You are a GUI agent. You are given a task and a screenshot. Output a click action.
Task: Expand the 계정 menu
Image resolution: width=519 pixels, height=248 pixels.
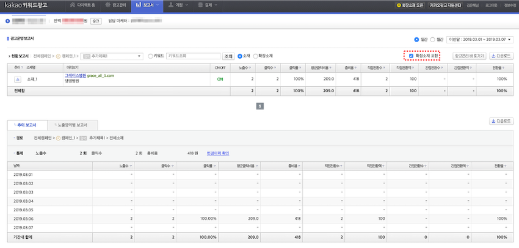(178, 5)
